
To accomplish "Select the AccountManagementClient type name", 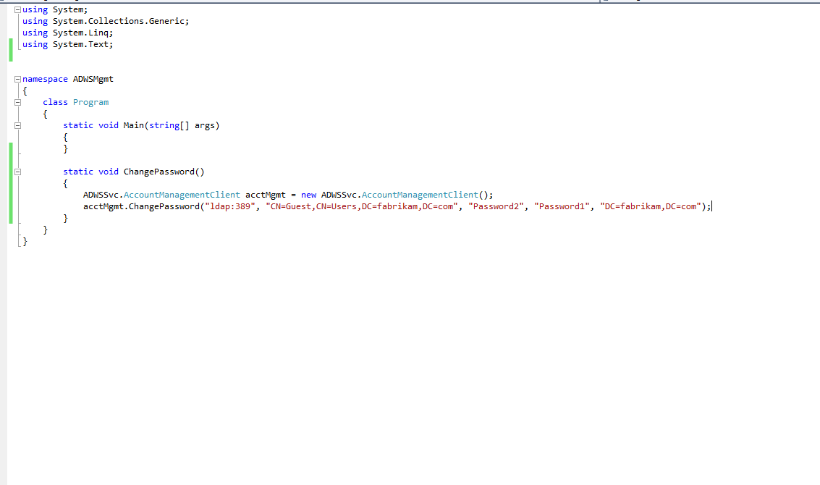I will [182, 194].
